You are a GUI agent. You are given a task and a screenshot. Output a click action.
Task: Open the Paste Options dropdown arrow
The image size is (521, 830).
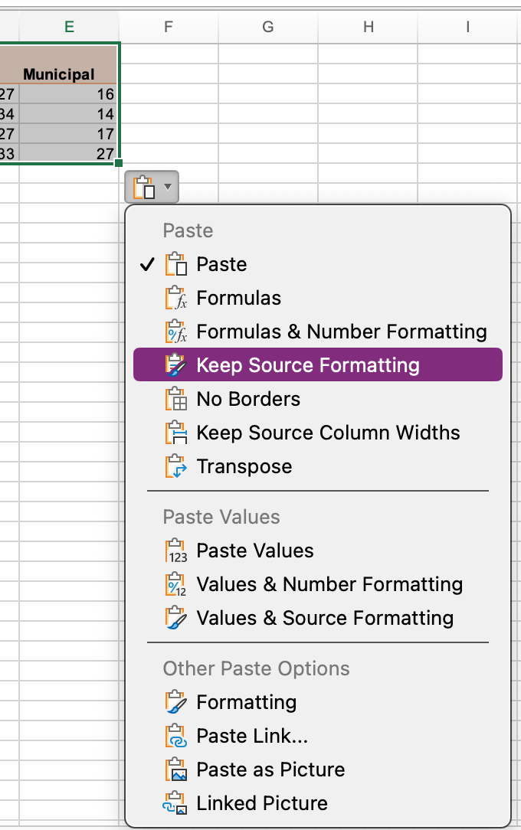168,186
